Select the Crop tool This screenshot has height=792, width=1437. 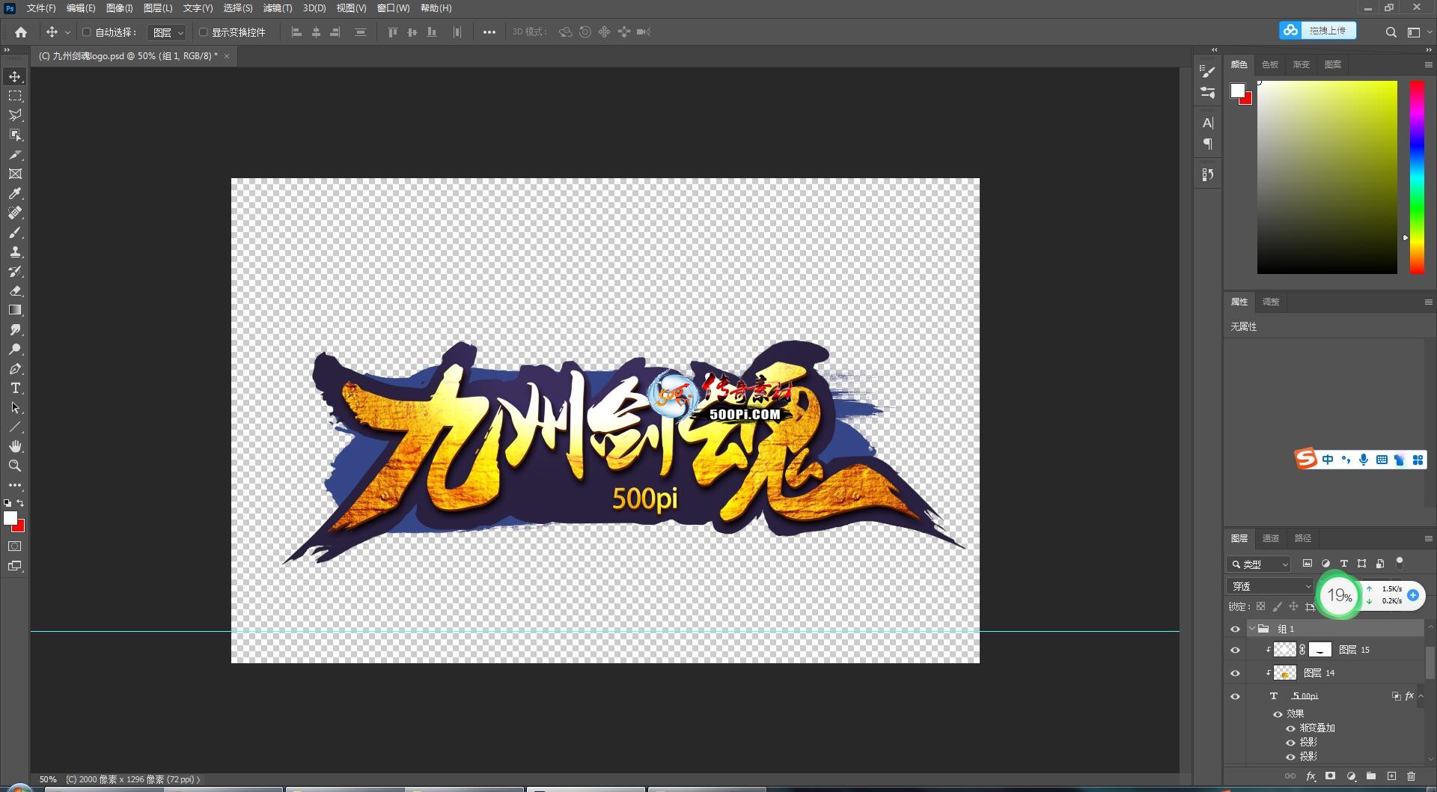15,154
